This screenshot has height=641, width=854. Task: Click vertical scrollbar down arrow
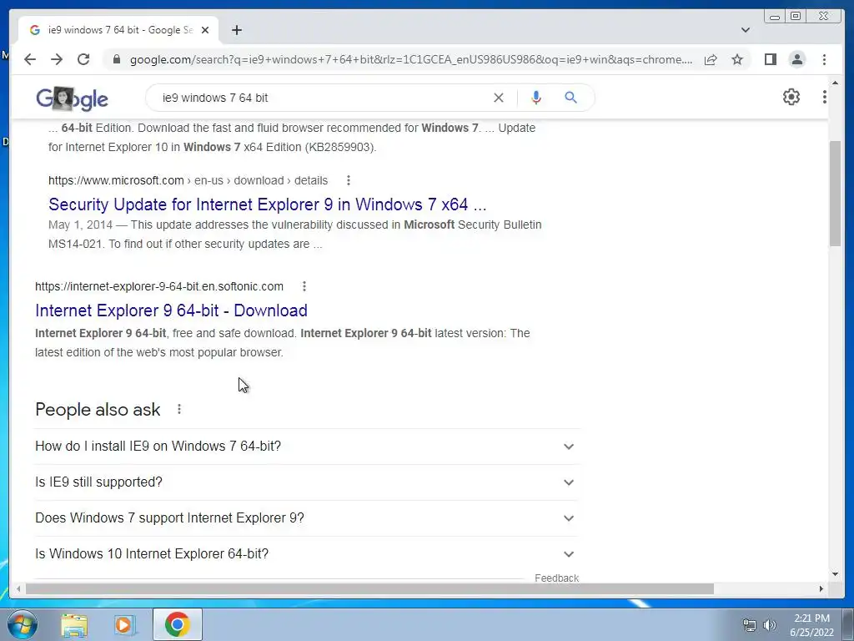835,574
